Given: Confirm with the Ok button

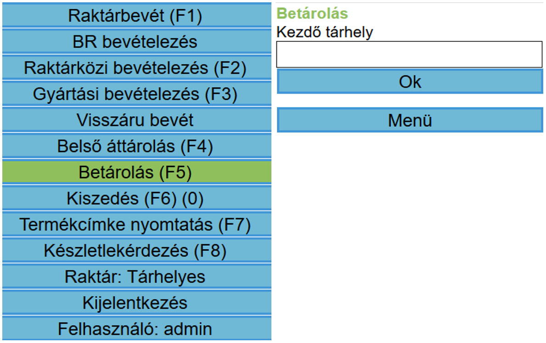Looking at the screenshot, I should (x=410, y=81).
